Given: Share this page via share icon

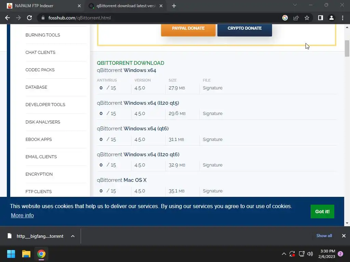Looking at the screenshot, I should (296, 18).
